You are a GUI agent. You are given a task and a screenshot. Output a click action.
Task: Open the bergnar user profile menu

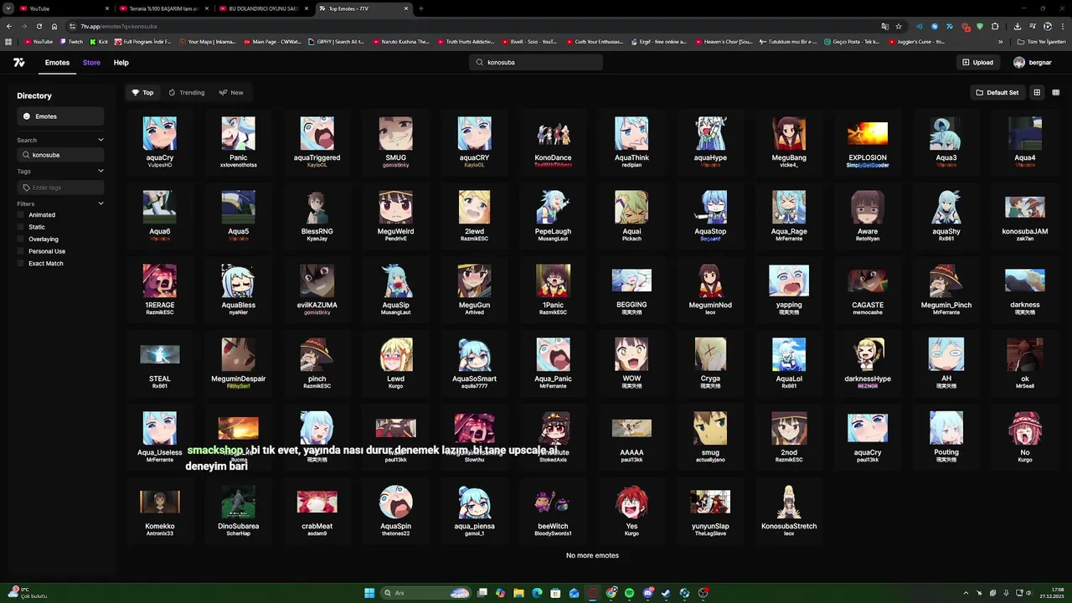point(1032,62)
